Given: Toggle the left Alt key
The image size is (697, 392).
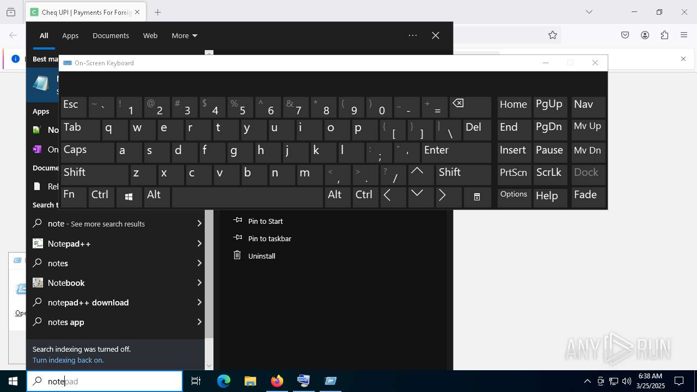Looking at the screenshot, I should [157, 197].
